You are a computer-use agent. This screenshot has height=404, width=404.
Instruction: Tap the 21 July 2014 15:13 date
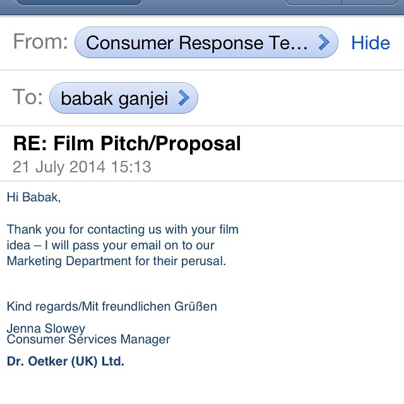(81, 167)
